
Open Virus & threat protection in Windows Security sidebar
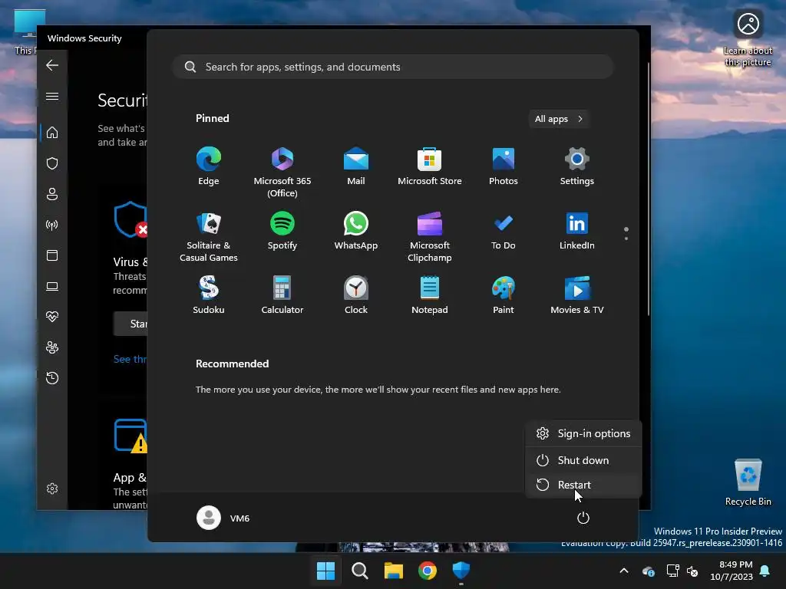pos(52,163)
